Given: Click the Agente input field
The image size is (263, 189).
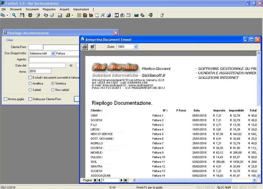Looking at the screenshot, I should pos(54,59).
